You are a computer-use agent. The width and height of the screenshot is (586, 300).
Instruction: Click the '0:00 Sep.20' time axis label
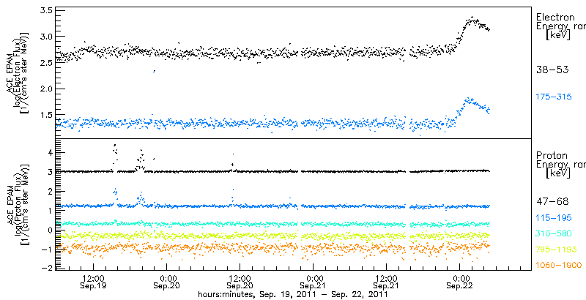point(167,282)
